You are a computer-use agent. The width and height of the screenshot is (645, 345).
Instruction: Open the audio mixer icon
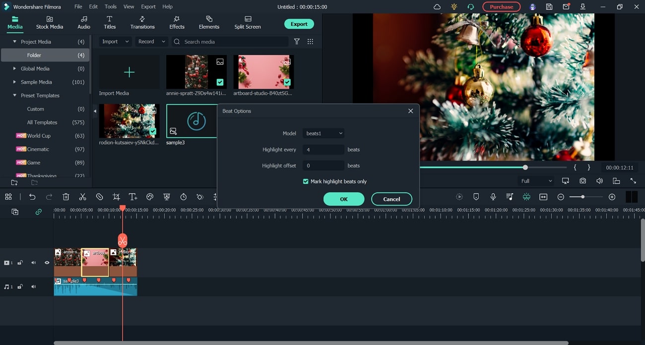coord(510,197)
